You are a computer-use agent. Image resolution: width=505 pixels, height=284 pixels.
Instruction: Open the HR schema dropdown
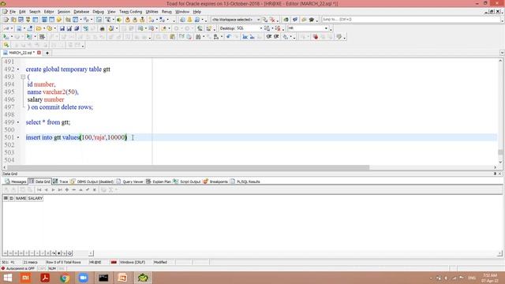pyautogui.click(x=326, y=28)
